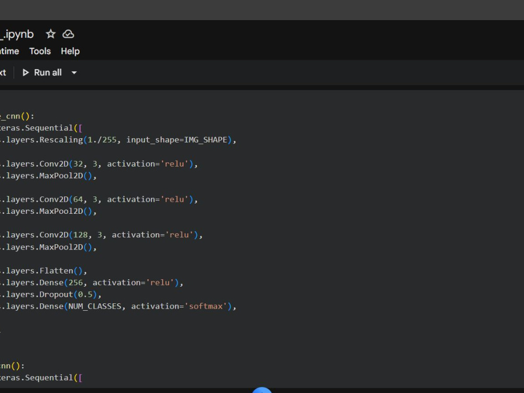This screenshot has height=393, width=524.
Task: Click the Dropout(0.5) code line
Action: pos(50,294)
